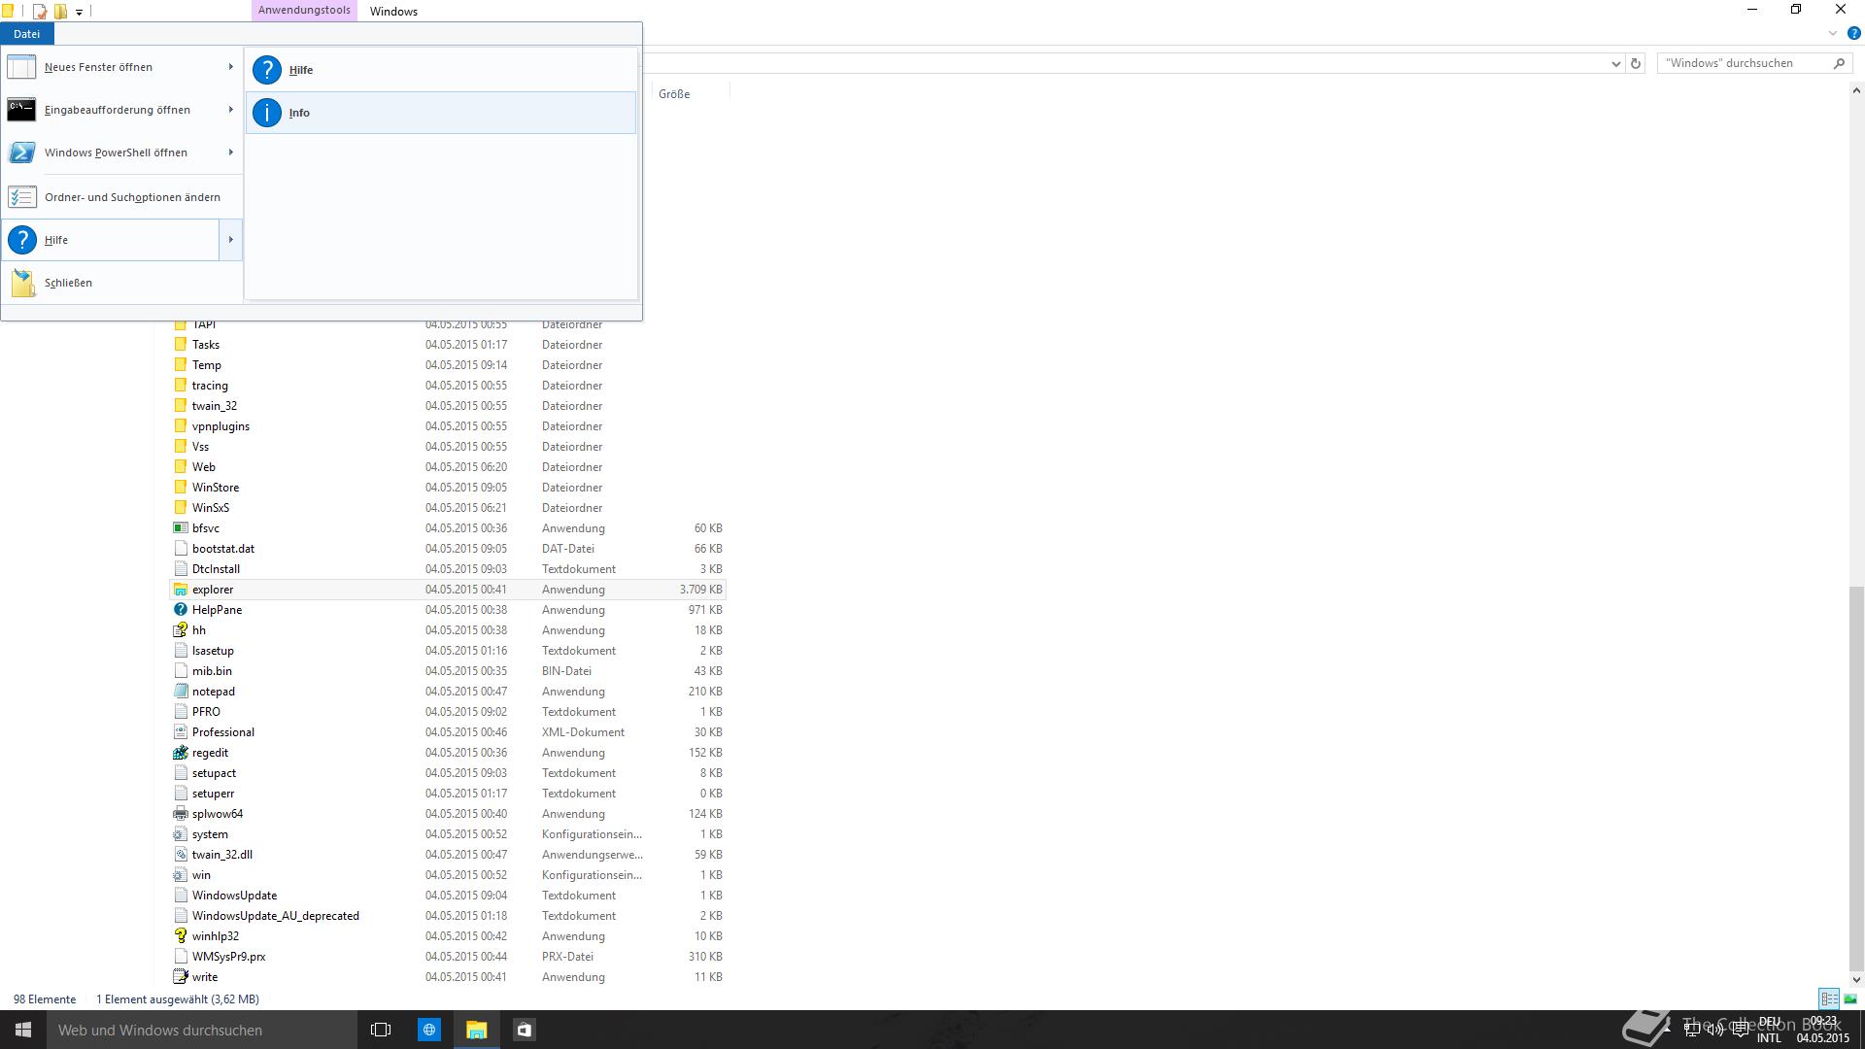Click the refresh button next to the address bar
This screenshot has width=1865, height=1049.
click(x=1636, y=63)
